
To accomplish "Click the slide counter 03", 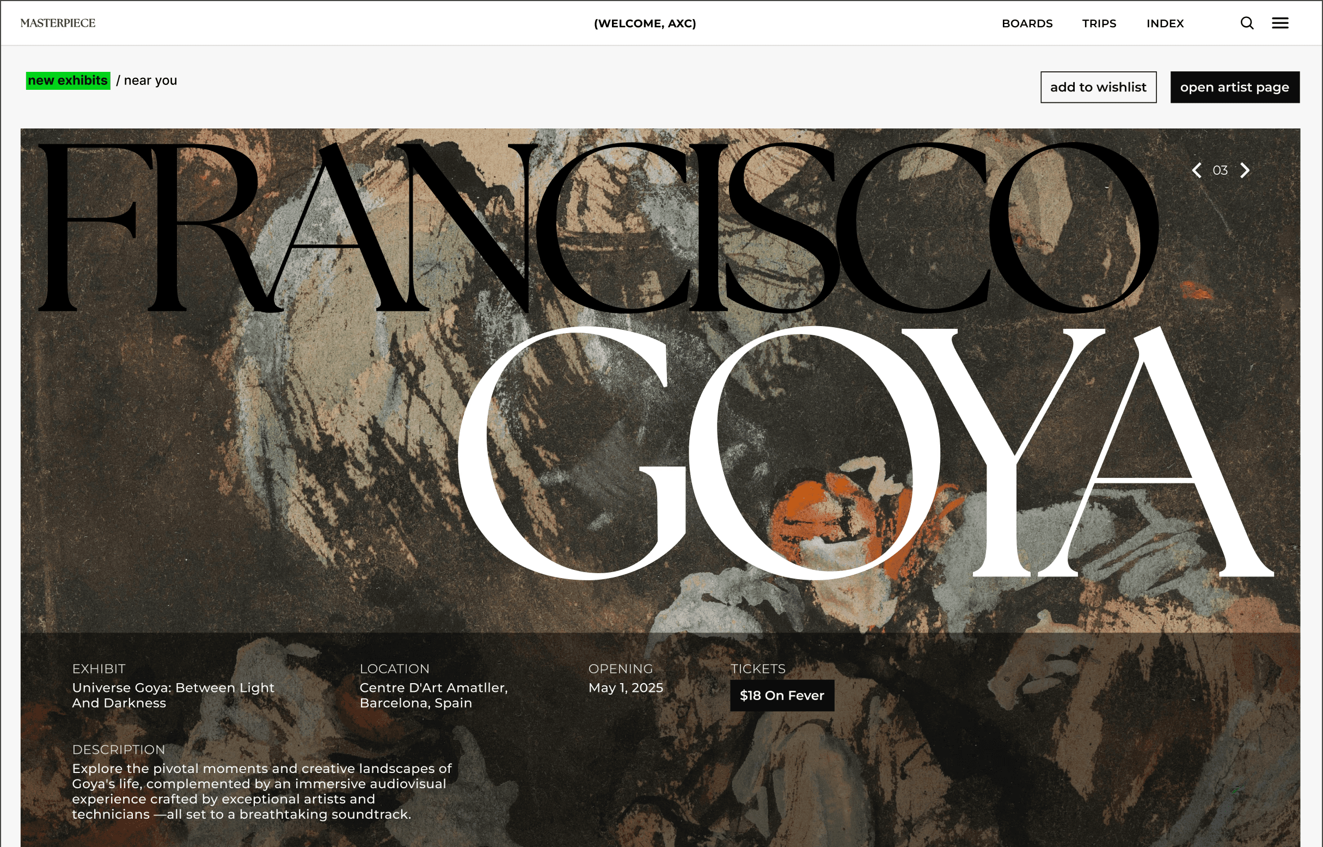I will (1220, 170).
